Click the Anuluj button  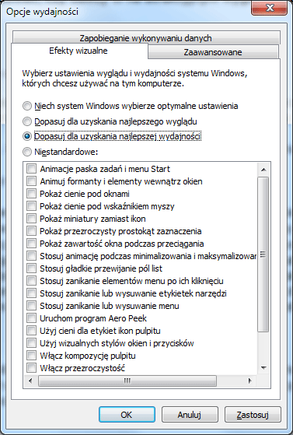click(x=190, y=415)
